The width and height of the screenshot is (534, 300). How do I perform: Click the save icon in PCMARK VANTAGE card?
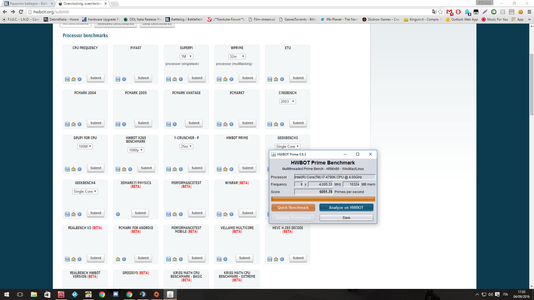click(x=169, y=124)
